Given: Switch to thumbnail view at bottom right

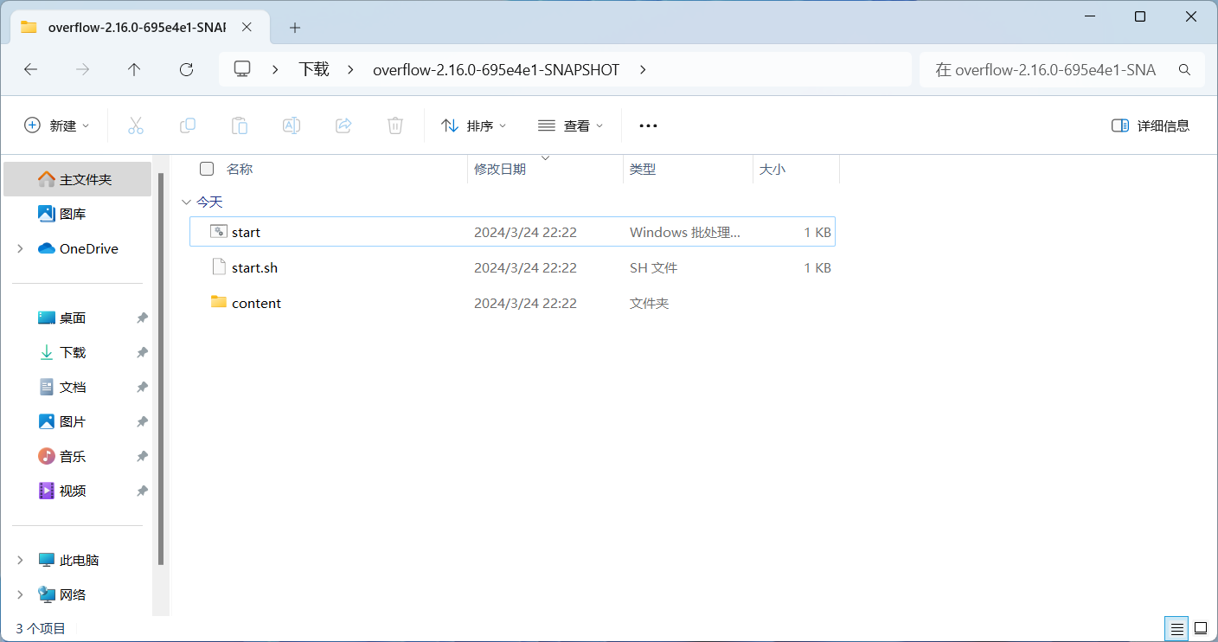Looking at the screenshot, I should pos(1201,628).
